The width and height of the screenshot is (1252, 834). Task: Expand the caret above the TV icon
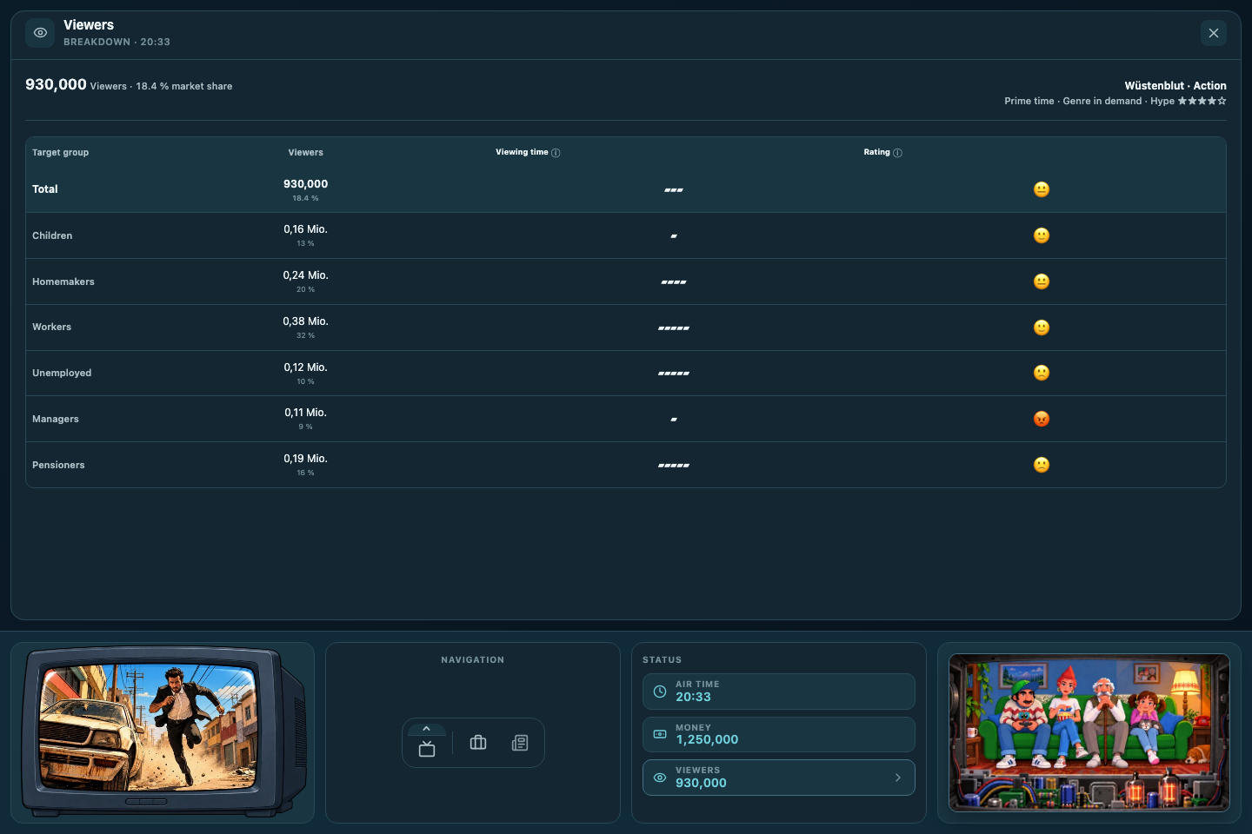coord(426,729)
